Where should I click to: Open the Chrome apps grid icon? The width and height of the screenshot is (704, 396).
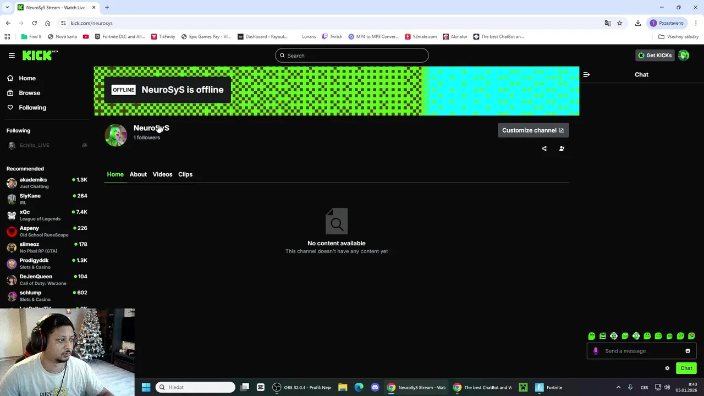click(x=7, y=37)
